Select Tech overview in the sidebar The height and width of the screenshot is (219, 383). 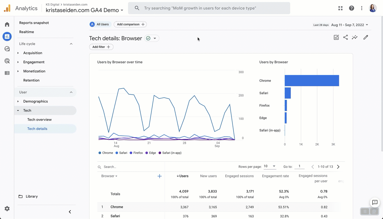(40, 120)
